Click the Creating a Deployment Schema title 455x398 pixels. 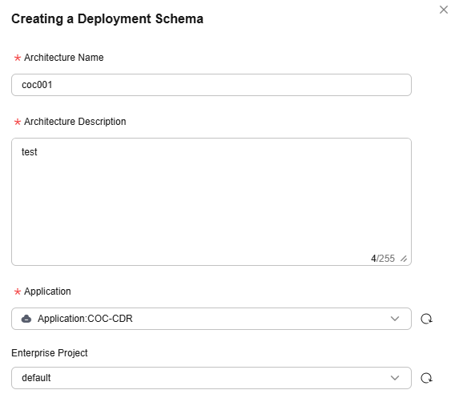(x=107, y=19)
